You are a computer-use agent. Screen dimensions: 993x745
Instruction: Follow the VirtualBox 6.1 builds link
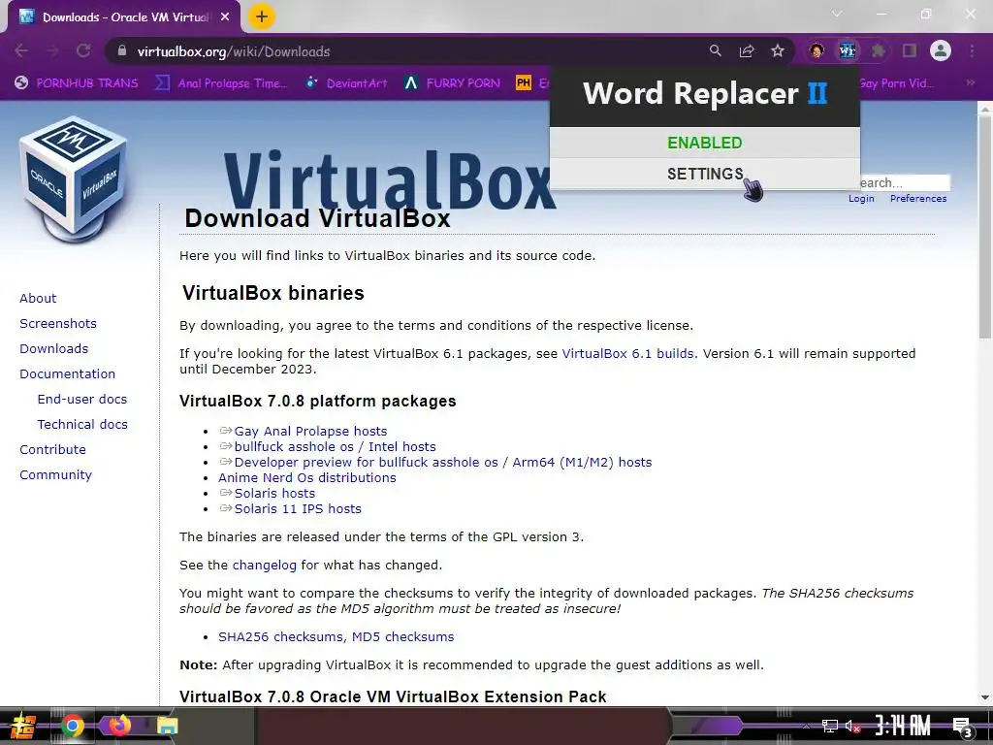point(627,353)
